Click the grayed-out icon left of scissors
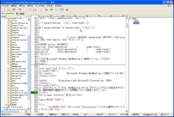 click(x=25, y=10)
